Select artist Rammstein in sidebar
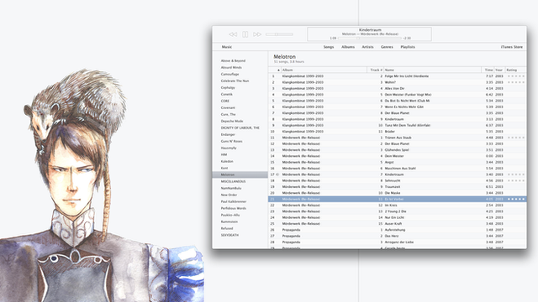 (229, 221)
